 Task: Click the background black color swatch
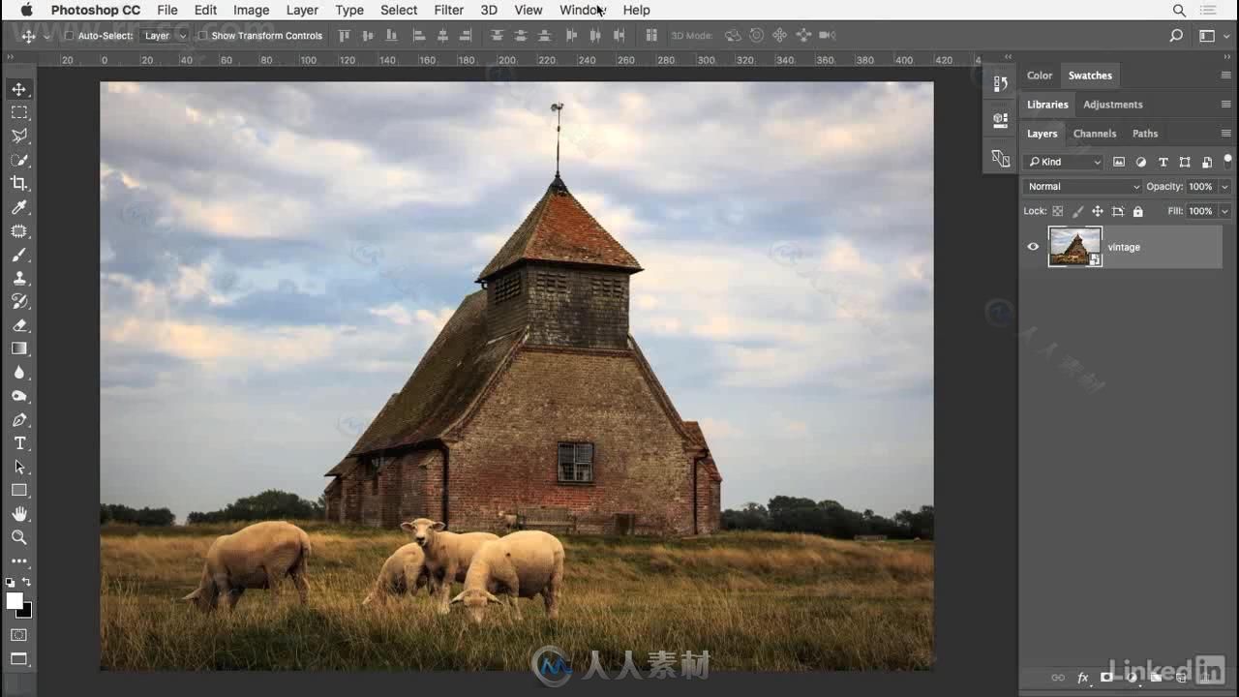pyautogui.click(x=26, y=612)
